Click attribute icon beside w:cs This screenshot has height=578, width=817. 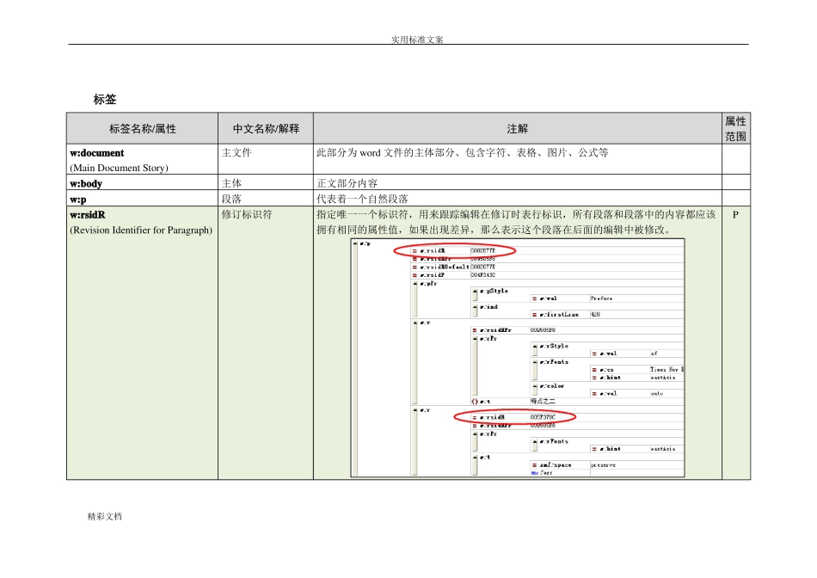click(594, 370)
